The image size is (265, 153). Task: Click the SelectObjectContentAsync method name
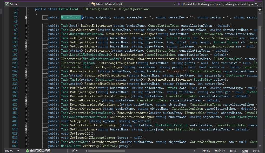click(132, 117)
